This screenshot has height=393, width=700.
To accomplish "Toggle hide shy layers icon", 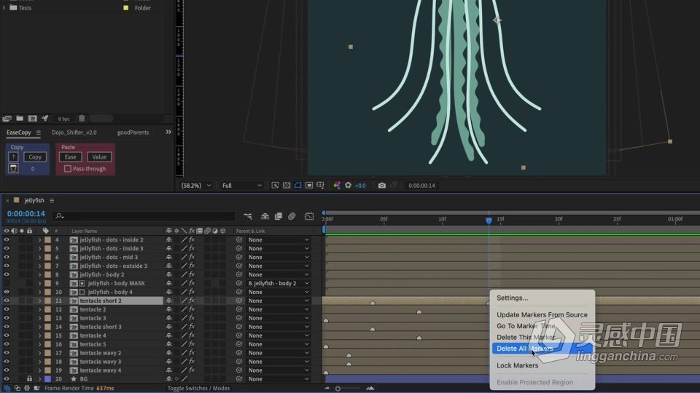I will tap(265, 216).
